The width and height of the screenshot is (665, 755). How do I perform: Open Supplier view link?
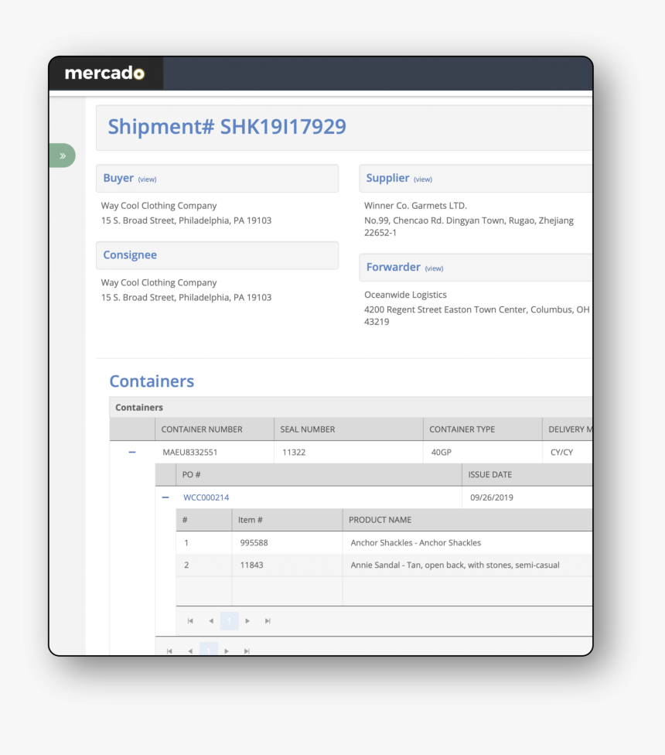click(x=423, y=179)
